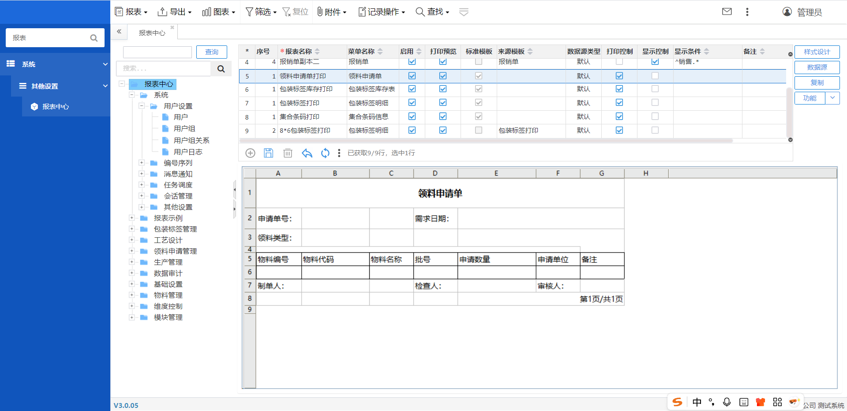The height and width of the screenshot is (411, 847).
Task: Enable 显示控制 checkbox for 包装标签打印 row
Action: click(655, 103)
